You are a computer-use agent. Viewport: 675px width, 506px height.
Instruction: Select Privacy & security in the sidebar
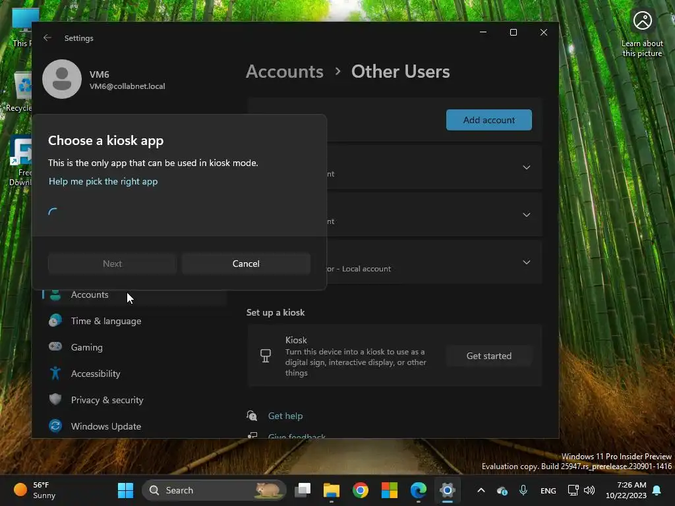[x=134, y=400]
